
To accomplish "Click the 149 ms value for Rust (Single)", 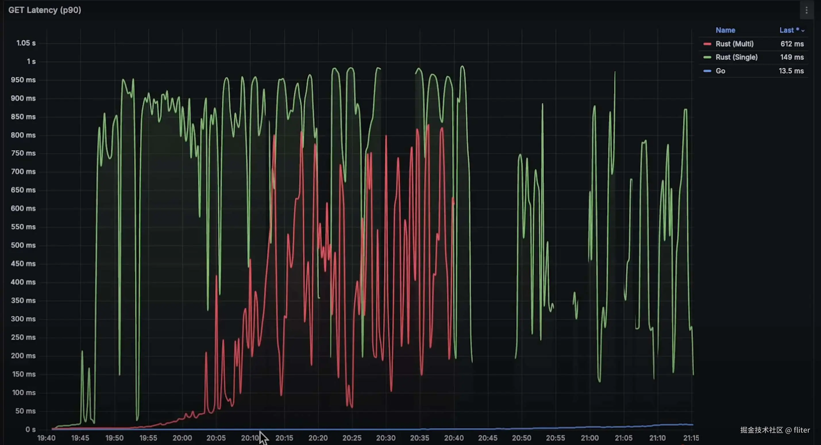I will click(792, 57).
